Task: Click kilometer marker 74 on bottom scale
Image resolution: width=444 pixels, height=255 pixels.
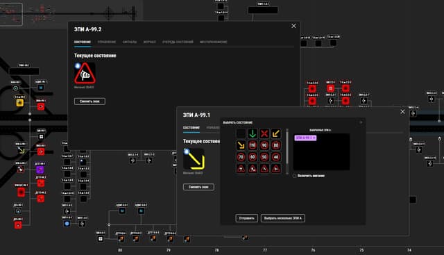Action: pos(409,250)
